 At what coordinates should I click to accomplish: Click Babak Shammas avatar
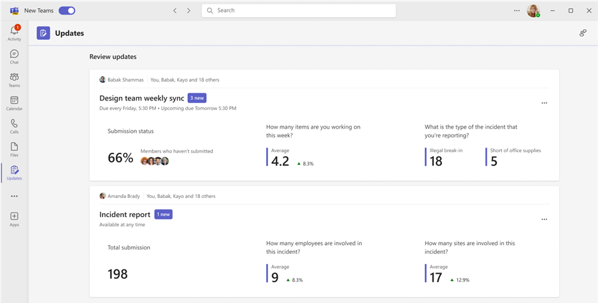pyautogui.click(x=102, y=80)
